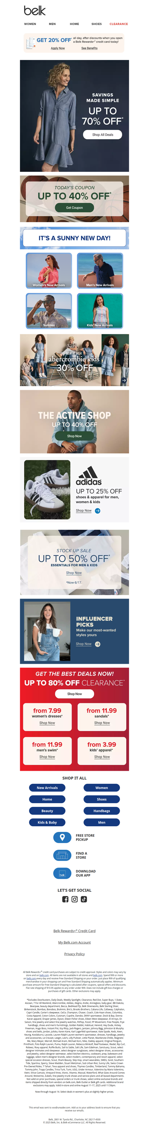Image resolution: width=149 pixels, height=1133 pixels.
Task: Click the Handbags blue pill button
Action: coord(102,811)
